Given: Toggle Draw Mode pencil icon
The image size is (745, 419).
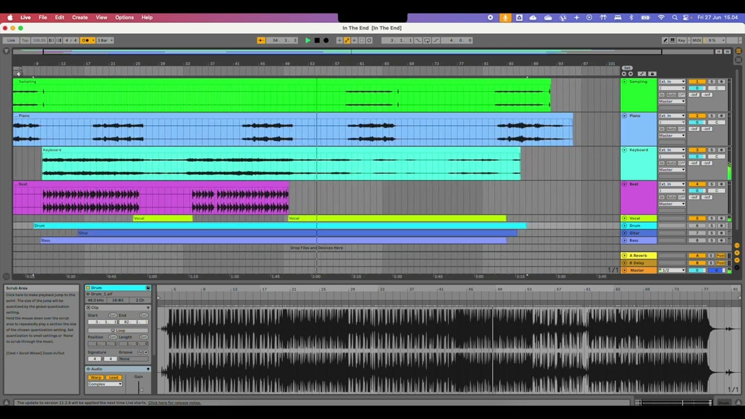Looking at the screenshot, I should pos(665,40).
